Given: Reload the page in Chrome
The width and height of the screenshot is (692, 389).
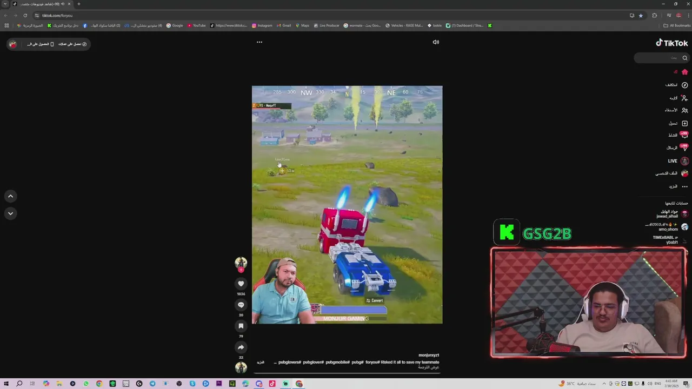Looking at the screenshot, I should pyautogui.click(x=25, y=16).
